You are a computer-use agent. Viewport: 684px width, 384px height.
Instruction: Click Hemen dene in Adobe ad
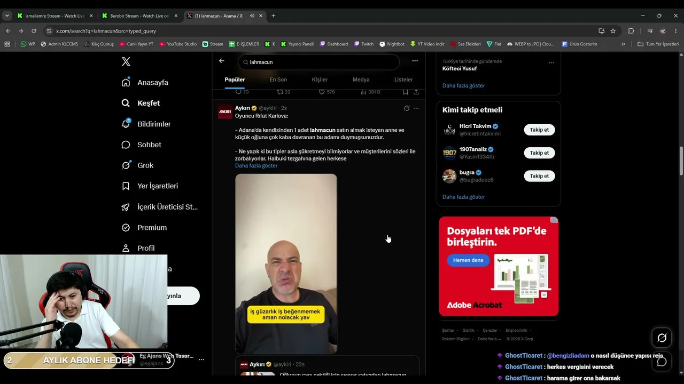[x=468, y=260]
